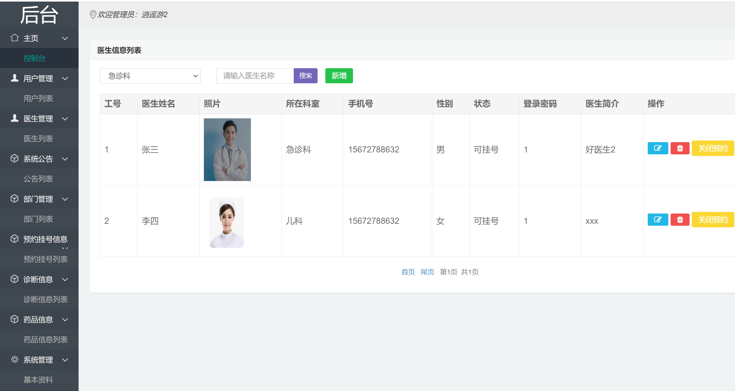Collapse the 用户管理 menu chevron
The height and width of the screenshot is (391, 735).
(65, 78)
